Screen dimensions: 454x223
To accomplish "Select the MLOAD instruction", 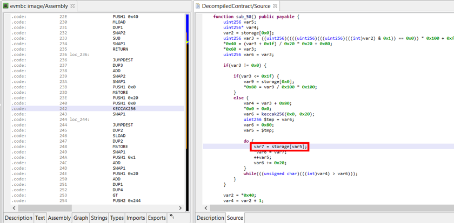I will click(118, 22).
